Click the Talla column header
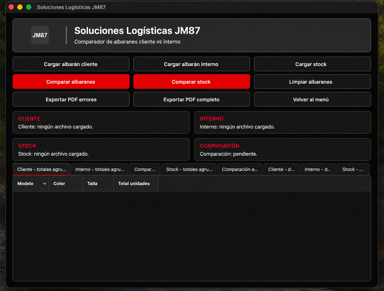This screenshot has width=384, height=291. point(98,184)
